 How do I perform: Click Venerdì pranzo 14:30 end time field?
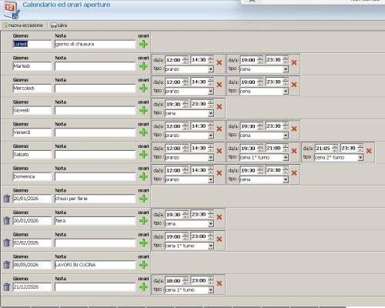coord(199,126)
